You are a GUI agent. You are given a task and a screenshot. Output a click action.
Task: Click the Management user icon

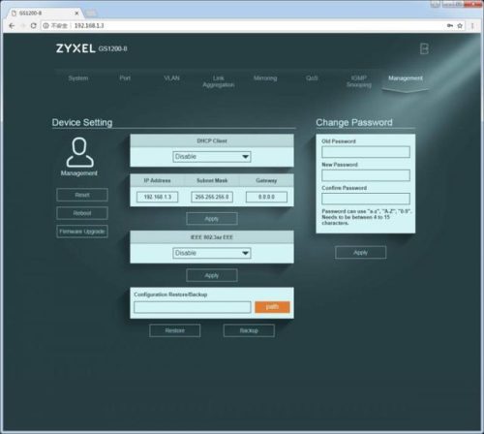[x=80, y=152]
